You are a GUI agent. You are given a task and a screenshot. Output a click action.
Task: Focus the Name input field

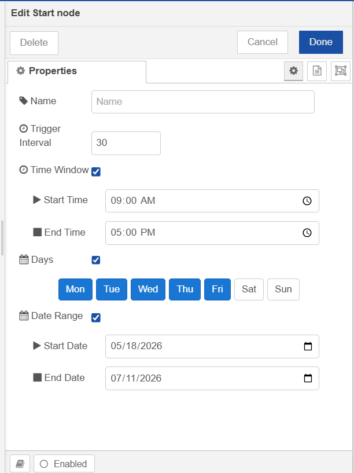pyautogui.click(x=203, y=102)
